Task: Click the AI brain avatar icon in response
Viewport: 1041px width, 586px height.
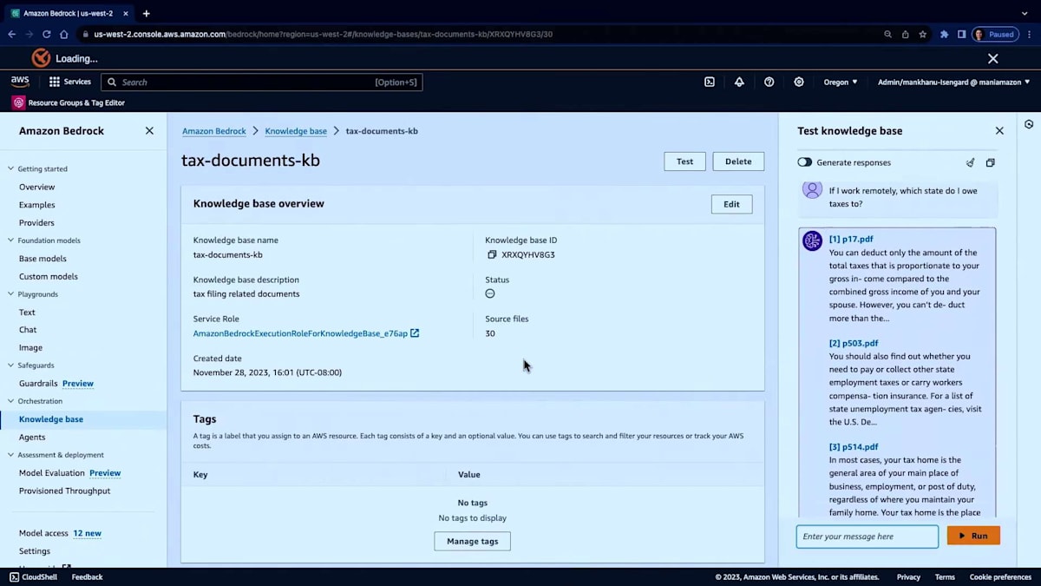Action: pos(812,240)
